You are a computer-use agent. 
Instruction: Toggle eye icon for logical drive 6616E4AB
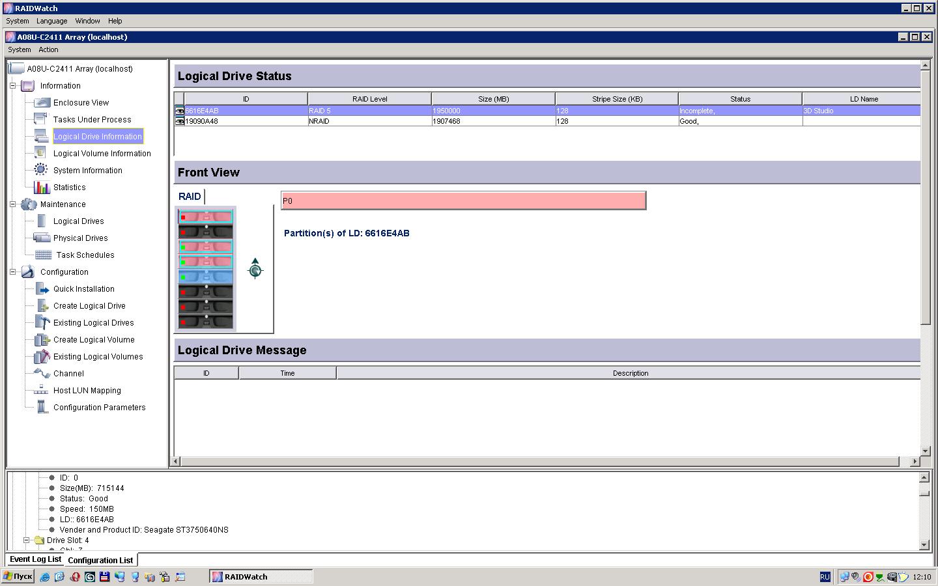[x=180, y=111]
